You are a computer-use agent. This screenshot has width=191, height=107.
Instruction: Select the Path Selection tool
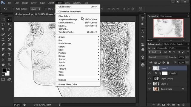[x=3, y=59]
